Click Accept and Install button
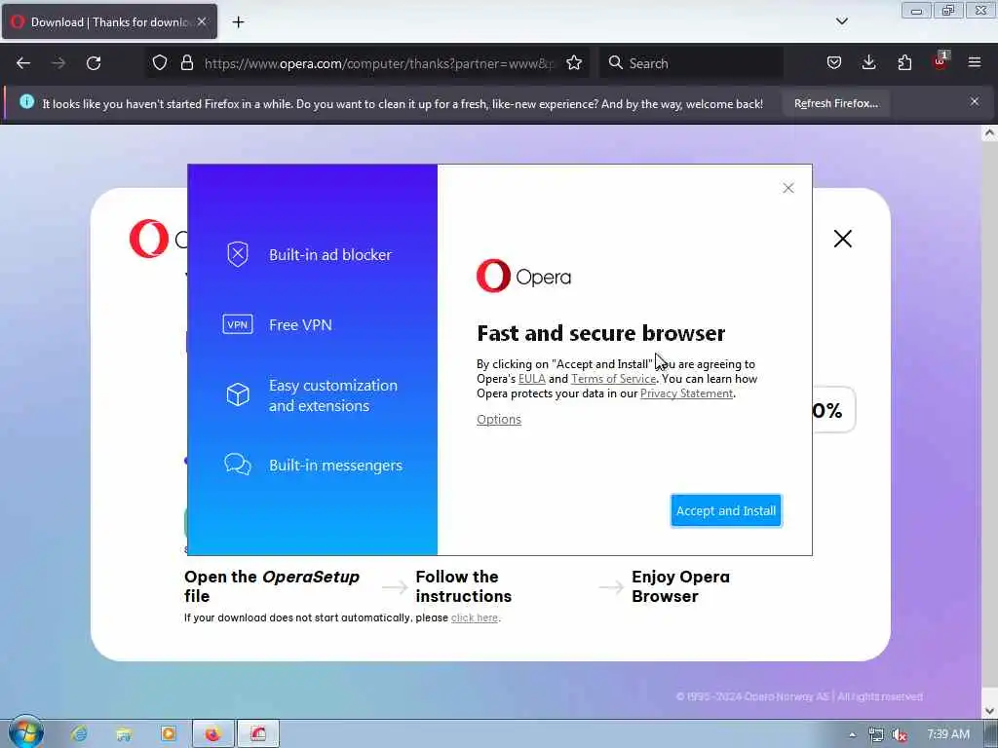 point(725,510)
